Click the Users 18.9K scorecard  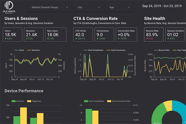[x=13, y=35]
